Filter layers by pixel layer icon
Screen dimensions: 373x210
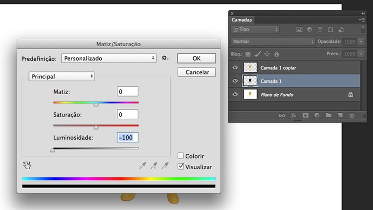tap(299, 30)
